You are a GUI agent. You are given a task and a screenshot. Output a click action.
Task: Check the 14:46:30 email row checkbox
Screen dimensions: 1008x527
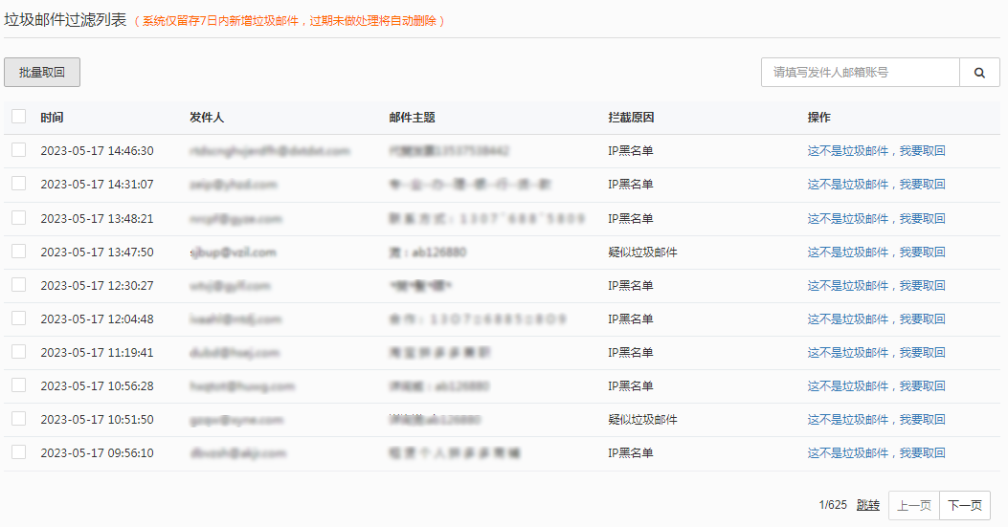pyautogui.click(x=18, y=150)
